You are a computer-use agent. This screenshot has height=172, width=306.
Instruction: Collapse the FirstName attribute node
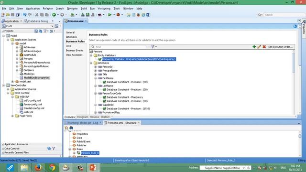(x=96, y=78)
